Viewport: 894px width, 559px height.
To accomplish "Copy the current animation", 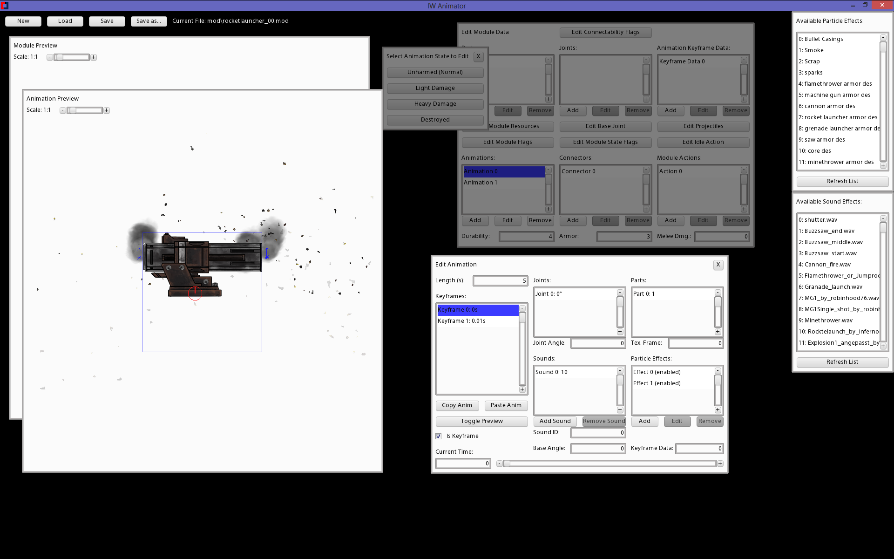I will tap(457, 405).
